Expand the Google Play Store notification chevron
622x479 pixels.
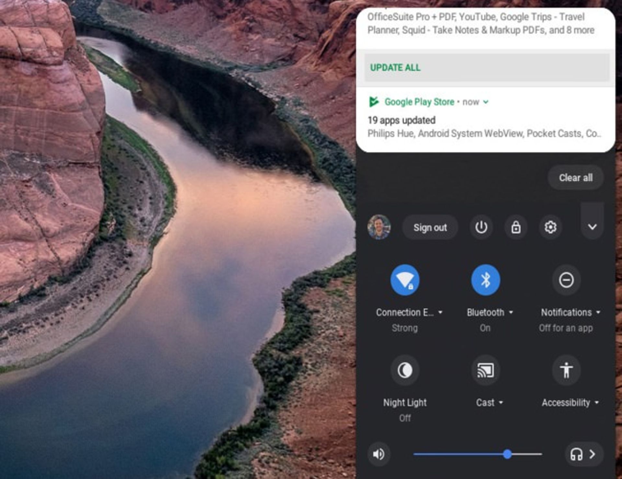[x=486, y=102]
